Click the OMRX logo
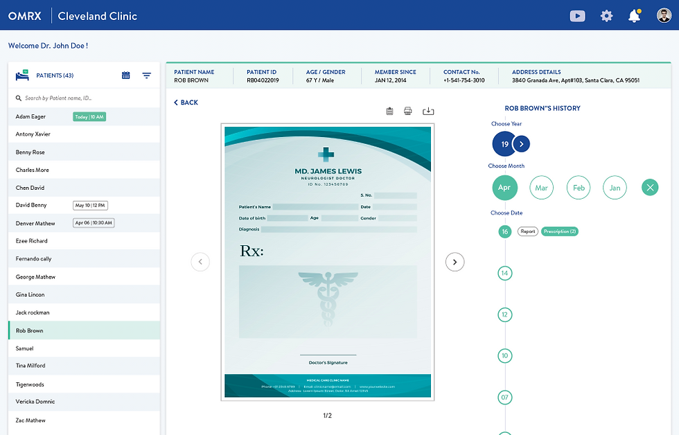Viewport: 679px width, 435px height. [25, 16]
